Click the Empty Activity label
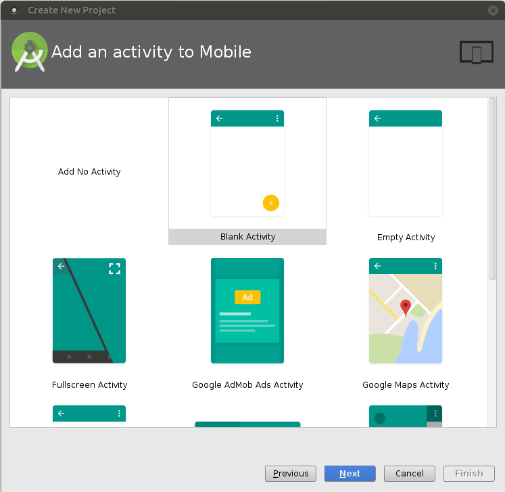505x492 pixels. [406, 238]
